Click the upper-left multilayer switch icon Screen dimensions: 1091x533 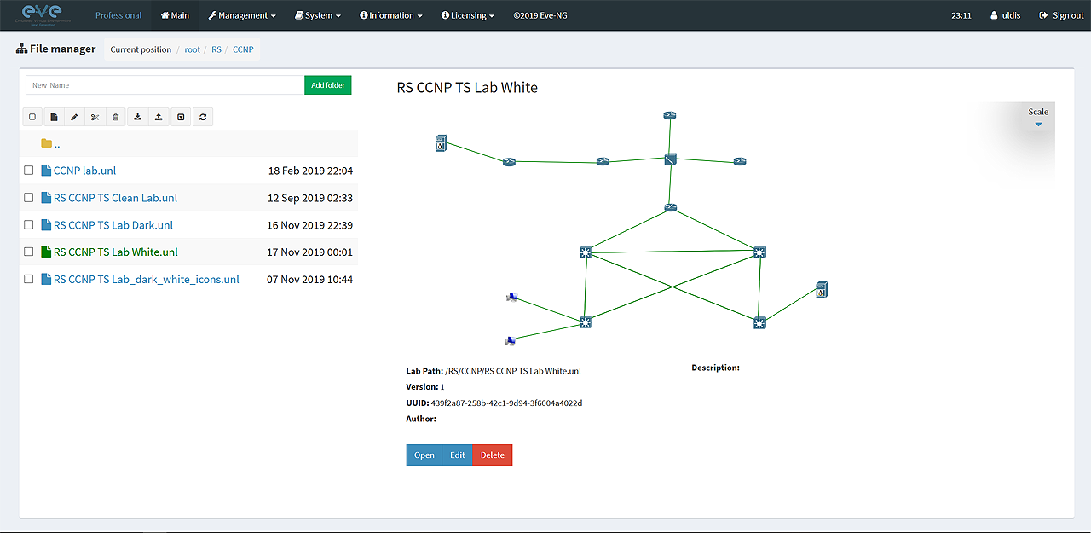click(586, 252)
